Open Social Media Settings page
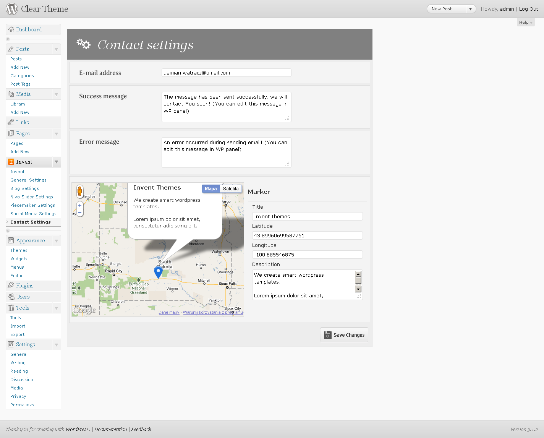Image resolution: width=544 pixels, height=438 pixels. click(x=33, y=214)
